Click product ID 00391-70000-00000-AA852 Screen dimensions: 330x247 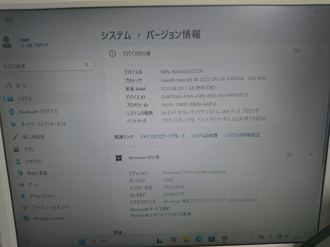click(189, 104)
